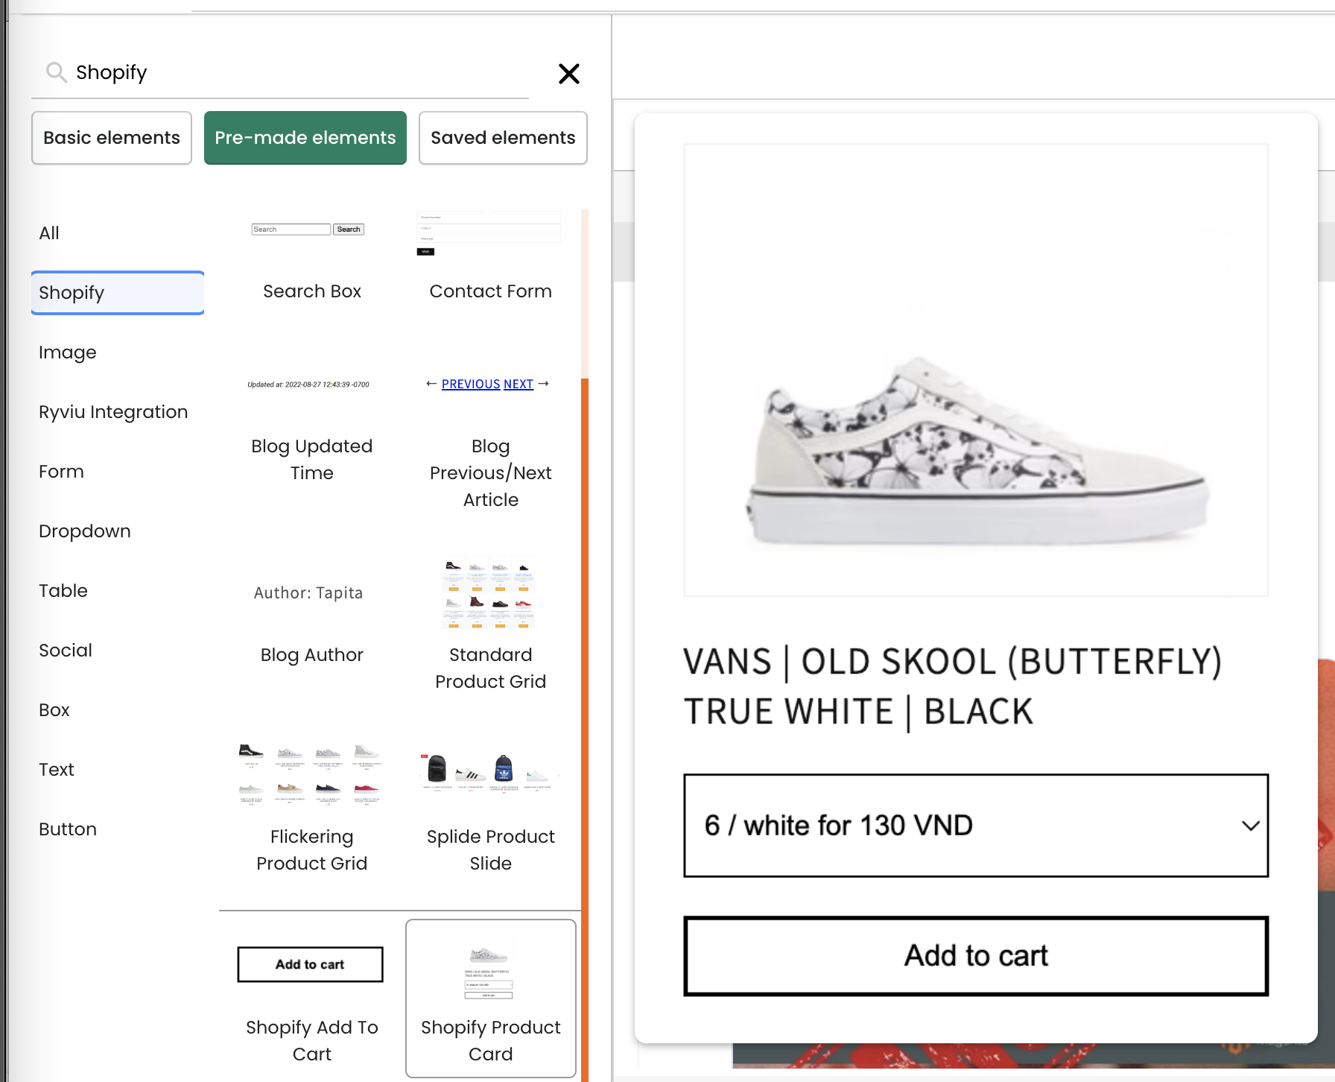
Task: Click the dropdown chevron arrow in variant selector
Action: 1251,826
